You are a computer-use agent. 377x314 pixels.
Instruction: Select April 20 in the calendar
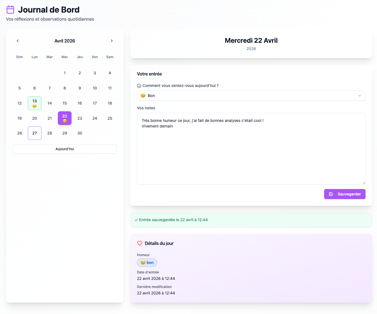(35, 118)
